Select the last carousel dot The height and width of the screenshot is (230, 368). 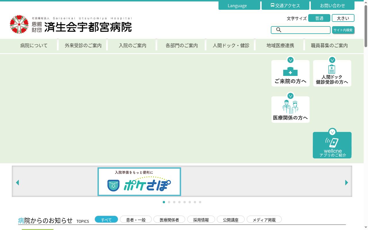coord(200,202)
